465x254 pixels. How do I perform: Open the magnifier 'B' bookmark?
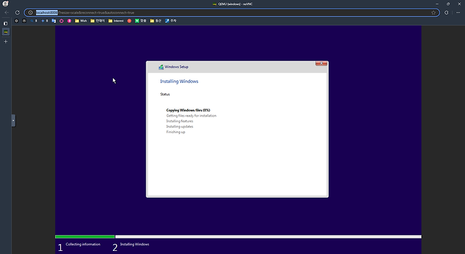pyautogui.click(x=34, y=20)
